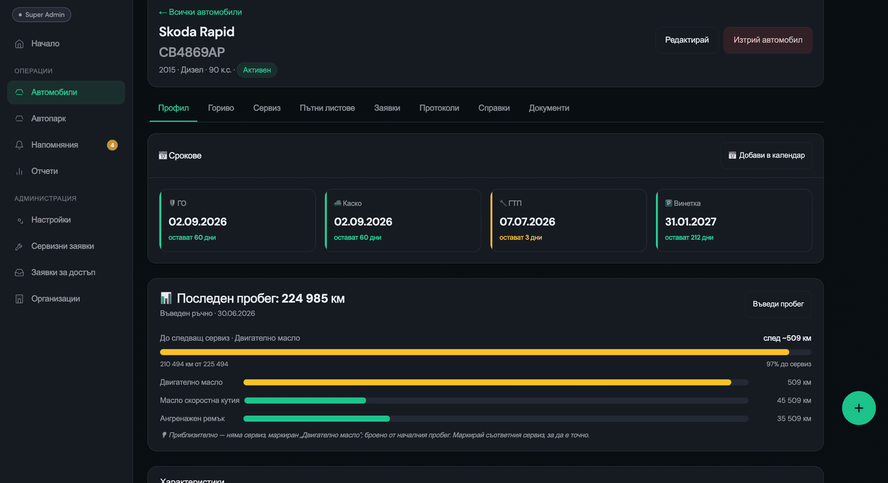Click the chart icon beside Последен пробег
The width and height of the screenshot is (888, 483).
point(166,298)
